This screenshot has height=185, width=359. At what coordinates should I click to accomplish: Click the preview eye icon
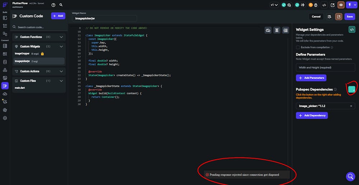340,5
